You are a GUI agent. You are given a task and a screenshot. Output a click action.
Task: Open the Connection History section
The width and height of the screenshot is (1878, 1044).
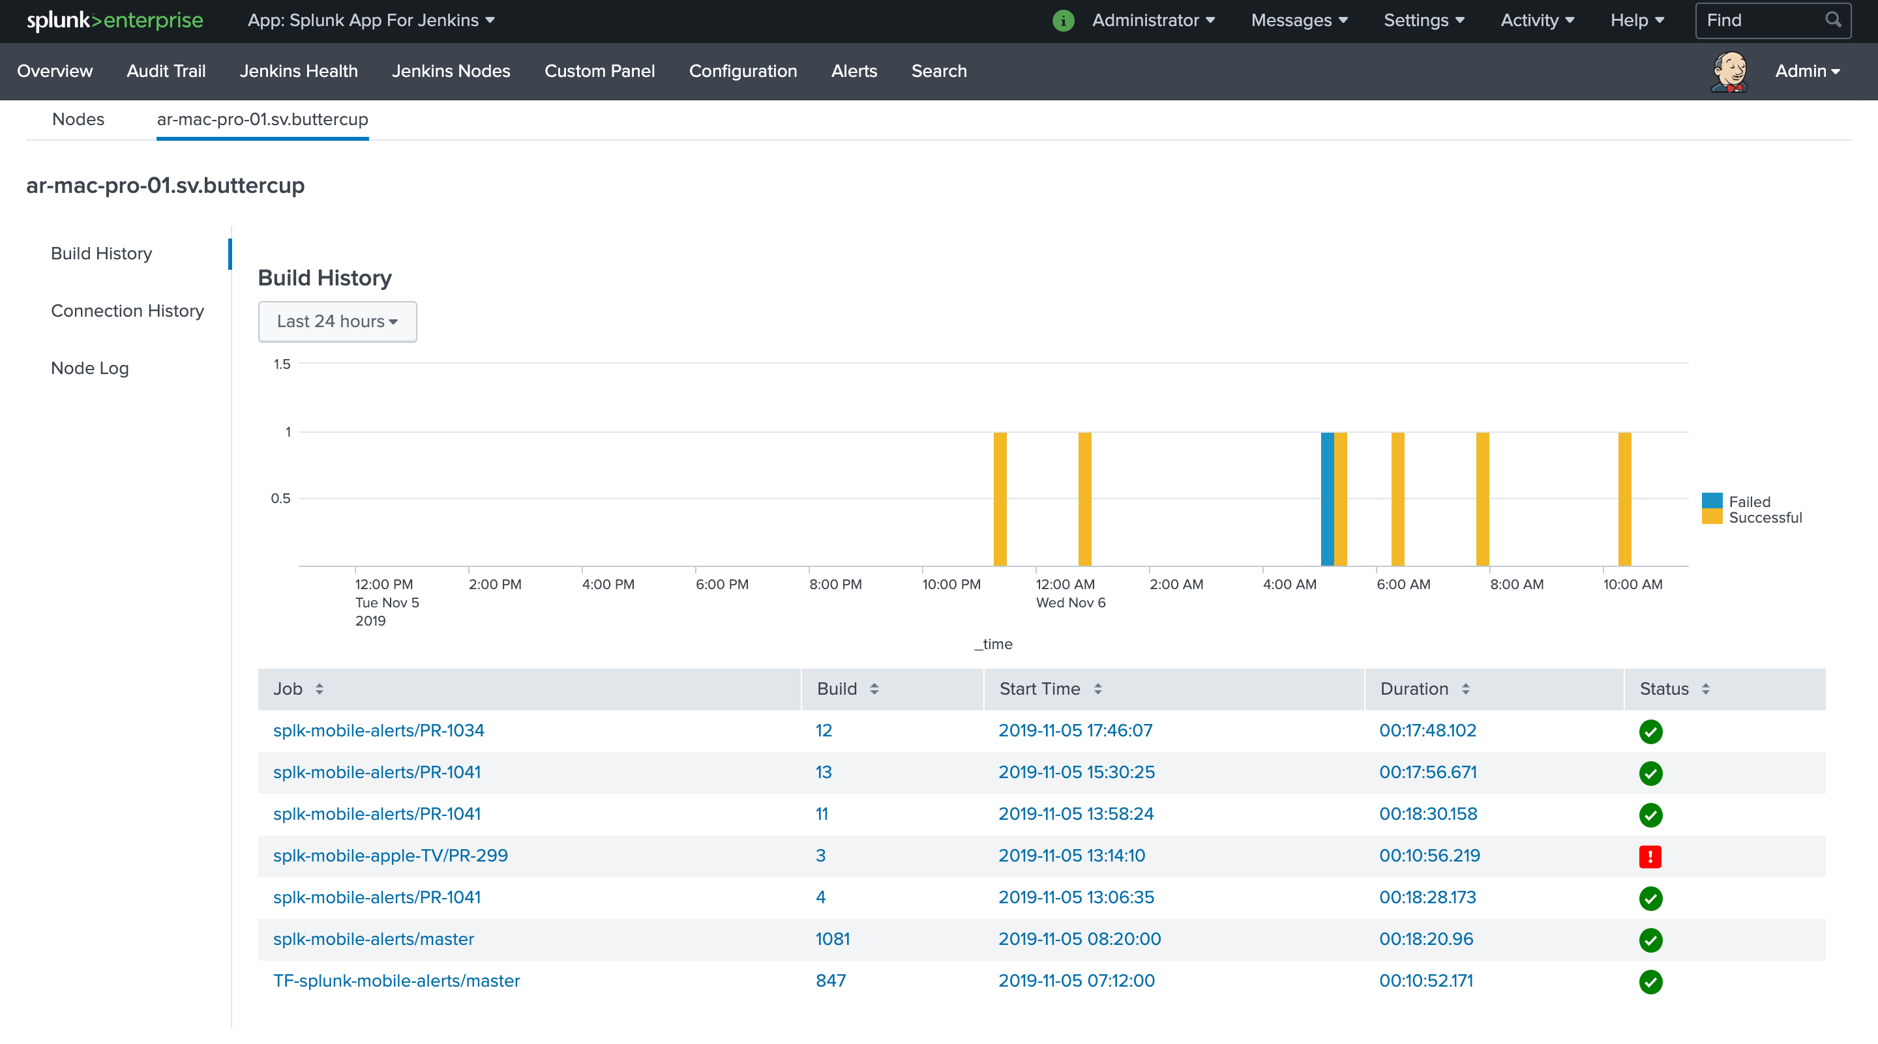(x=127, y=310)
